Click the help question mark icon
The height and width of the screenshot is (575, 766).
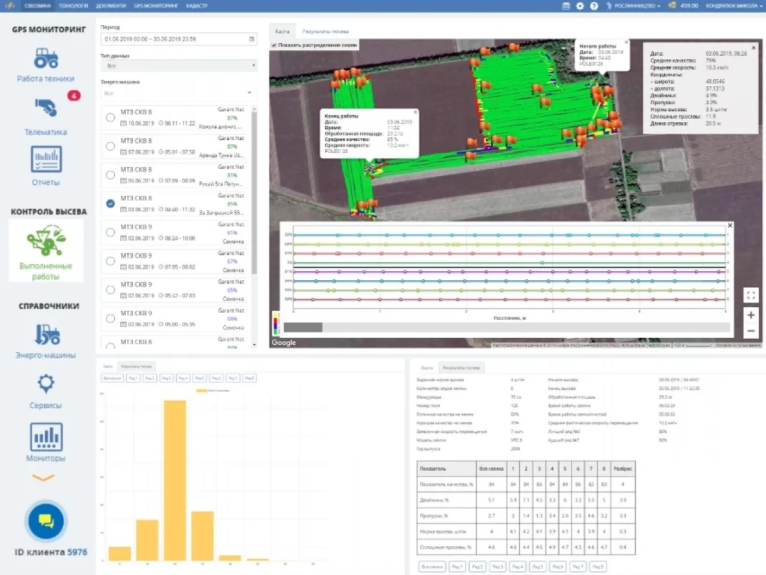click(x=594, y=6)
